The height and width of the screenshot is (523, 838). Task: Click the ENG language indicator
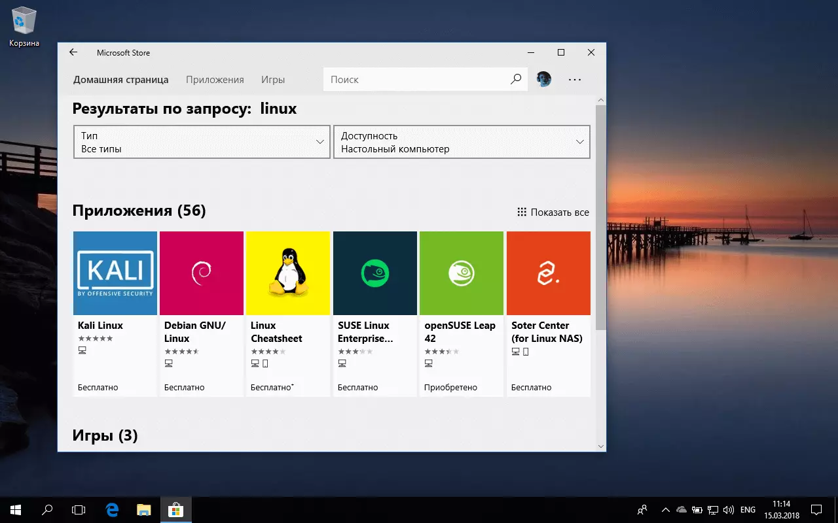click(x=748, y=509)
